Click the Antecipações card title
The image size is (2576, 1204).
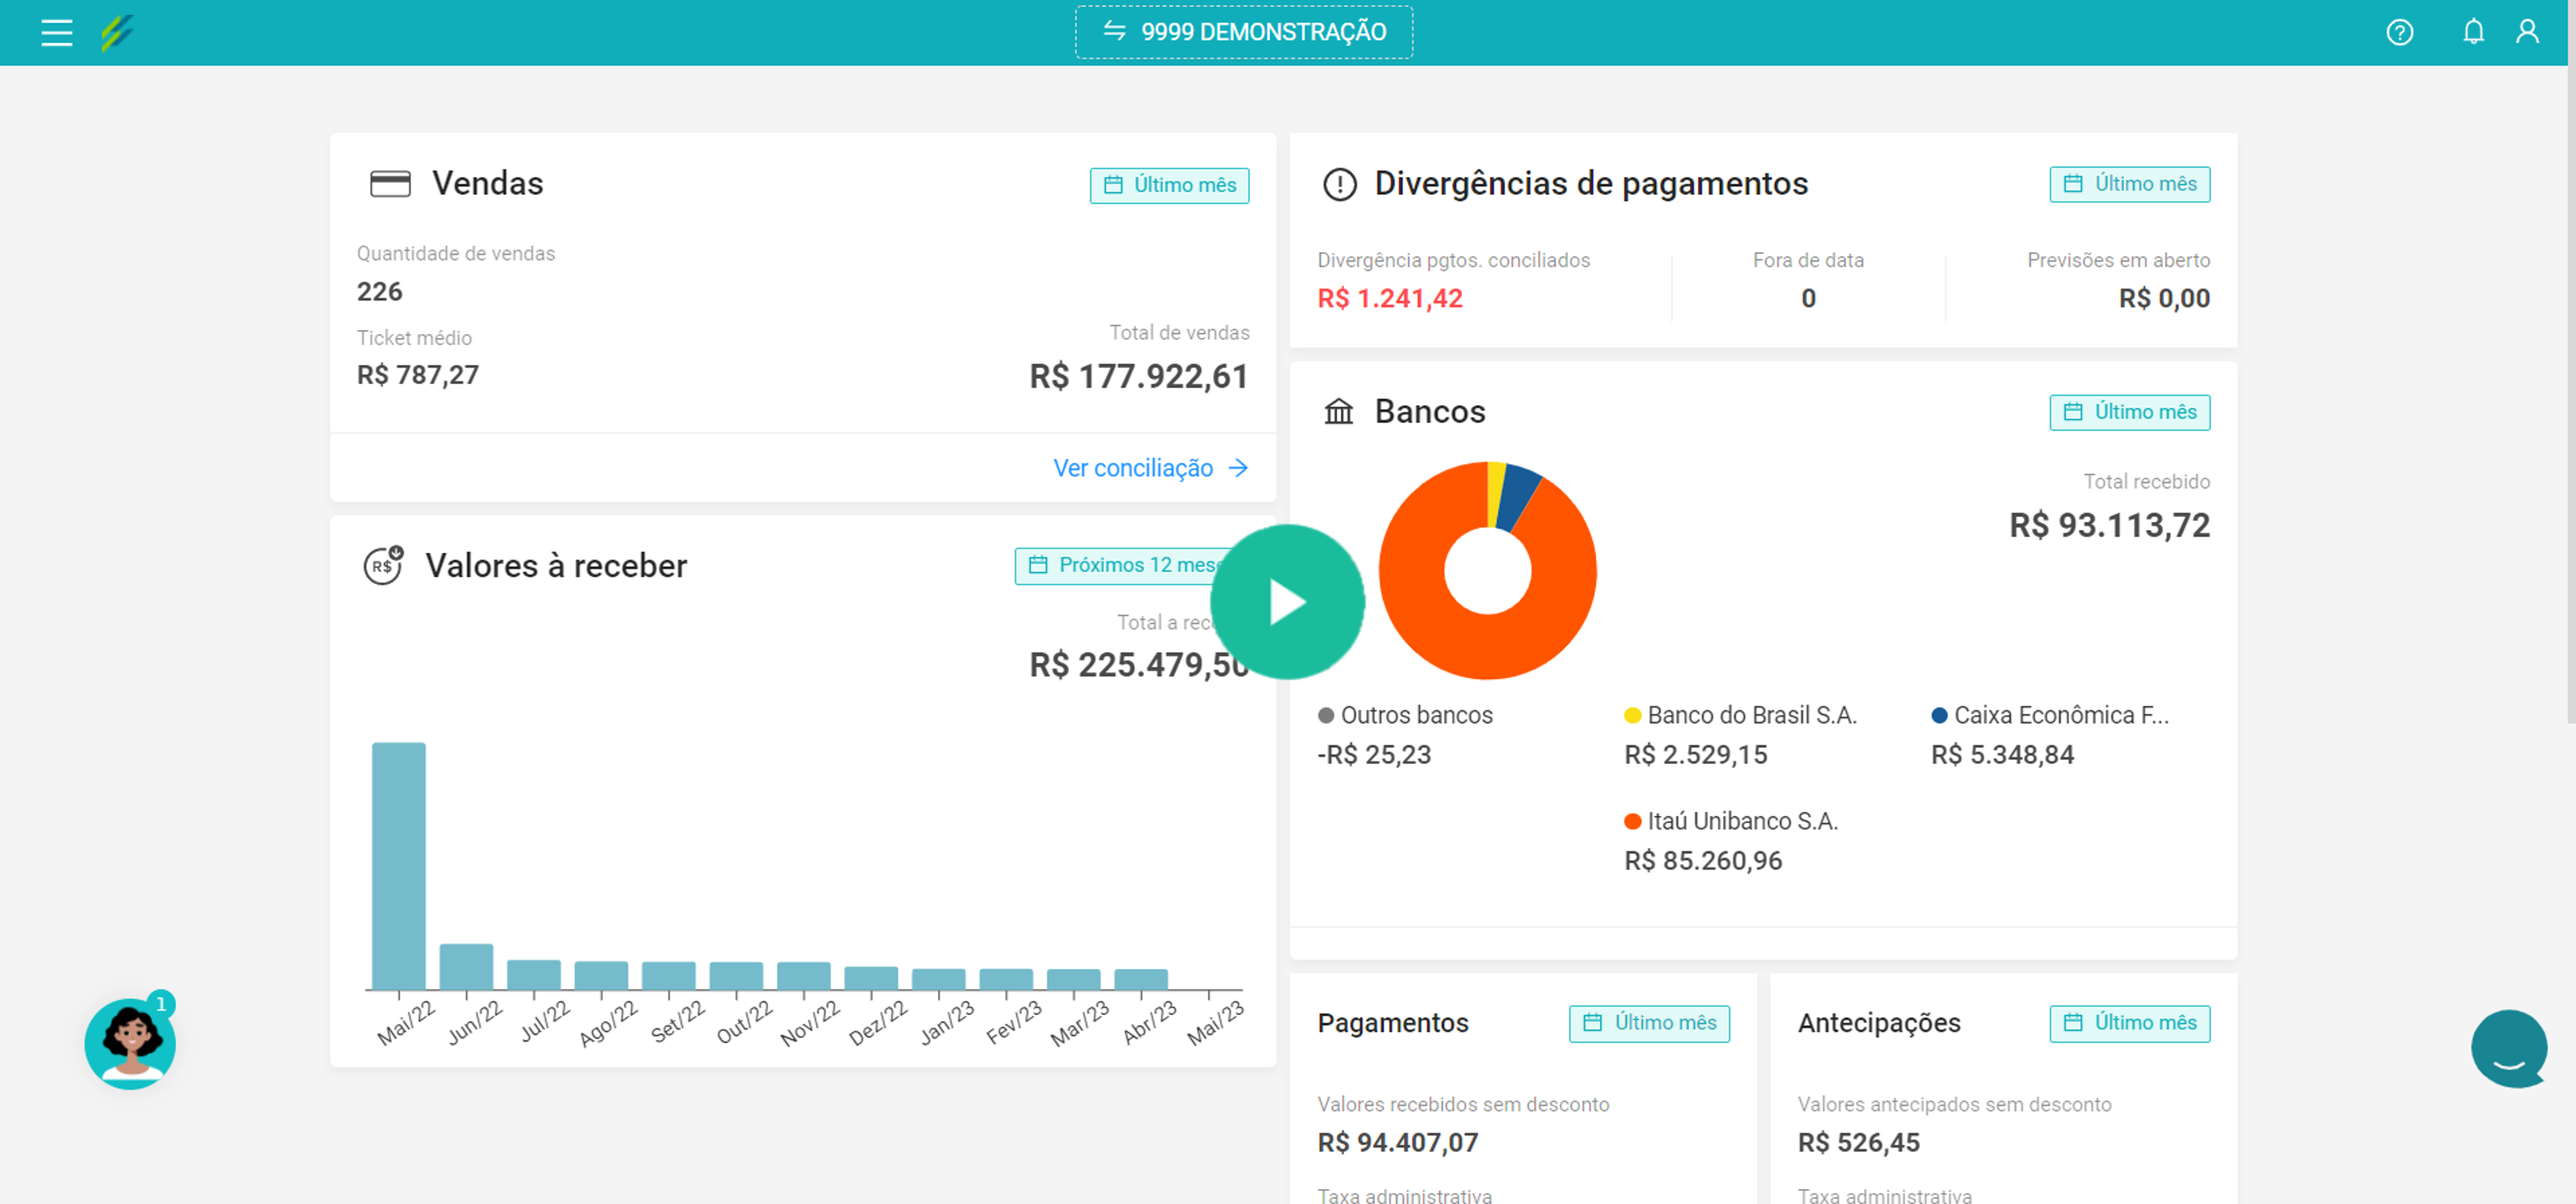[x=1879, y=1024]
